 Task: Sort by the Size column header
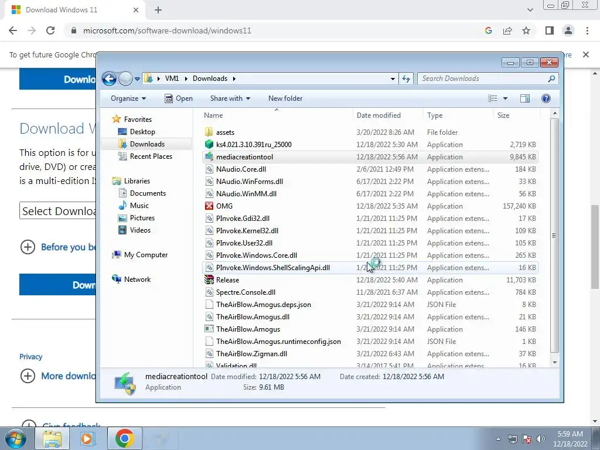point(517,115)
